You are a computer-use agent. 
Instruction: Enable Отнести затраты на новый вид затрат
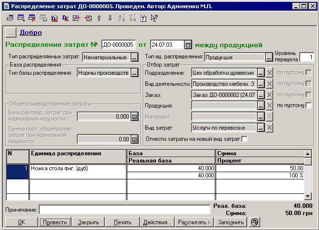click(244, 139)
